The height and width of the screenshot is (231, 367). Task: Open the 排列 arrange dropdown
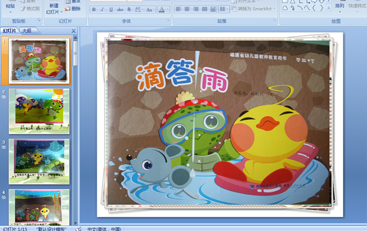(x=340, y=7)
